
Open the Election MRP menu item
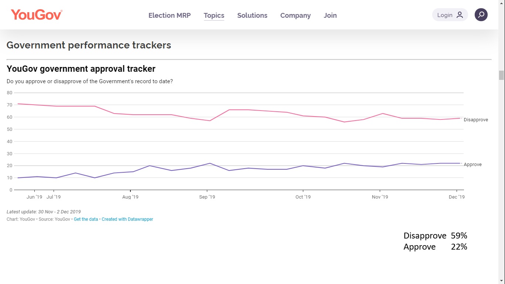170,15
